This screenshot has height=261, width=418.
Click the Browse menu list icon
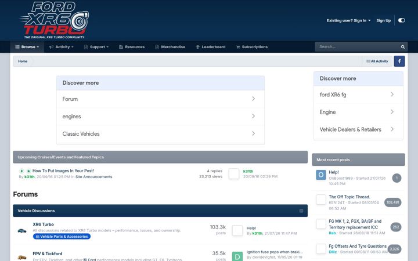tap(17, 47)
